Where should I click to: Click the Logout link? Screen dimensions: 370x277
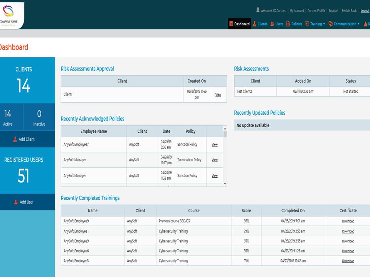(x=365, y=11)
